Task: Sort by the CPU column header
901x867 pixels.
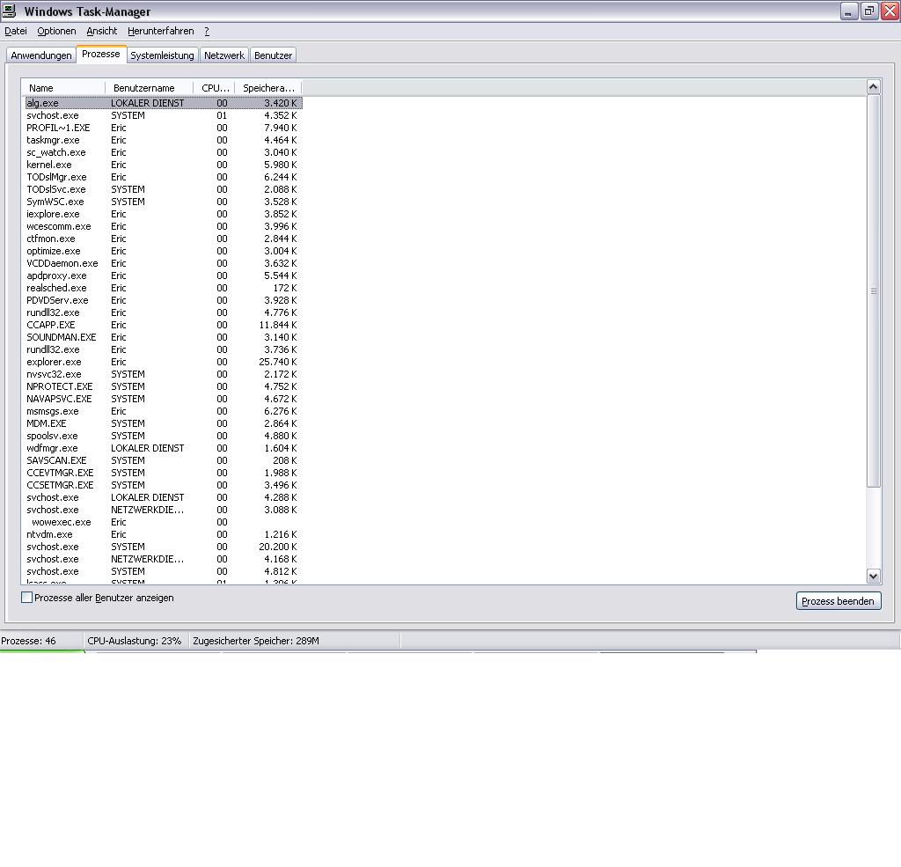Action: (x=215, y=88)
